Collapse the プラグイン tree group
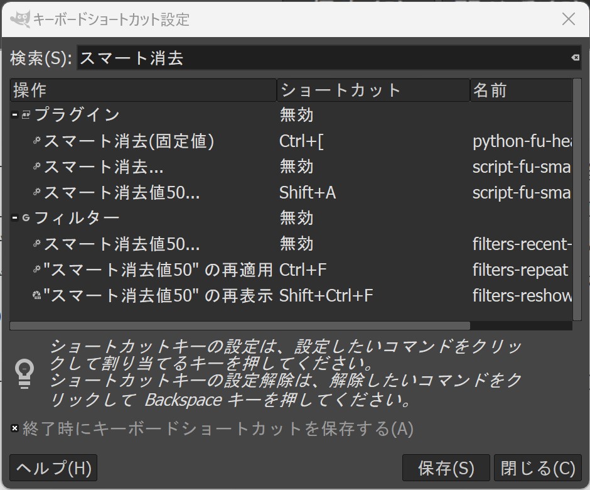Image resolution: width=590 pixels, height=490 pixels. (x=14, y=114)
